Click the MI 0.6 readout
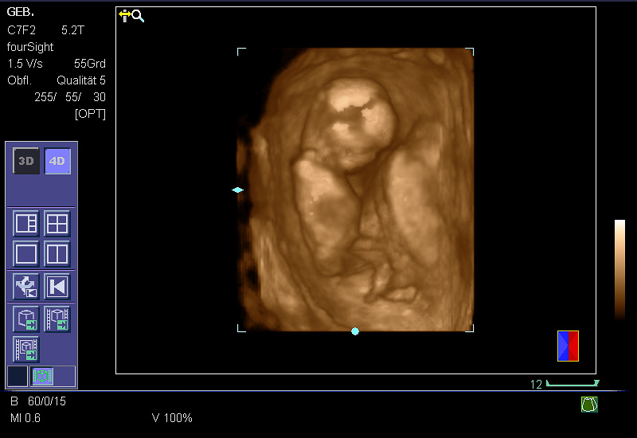637x438 pixels. tap(25, 417)
